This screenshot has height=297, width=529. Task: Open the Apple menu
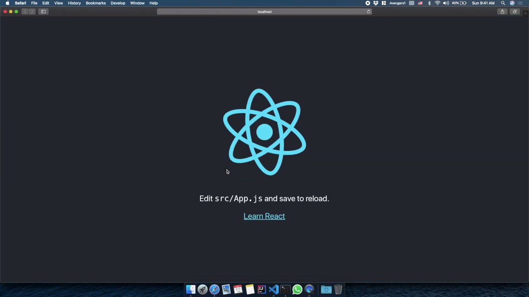tap(7, 3)
